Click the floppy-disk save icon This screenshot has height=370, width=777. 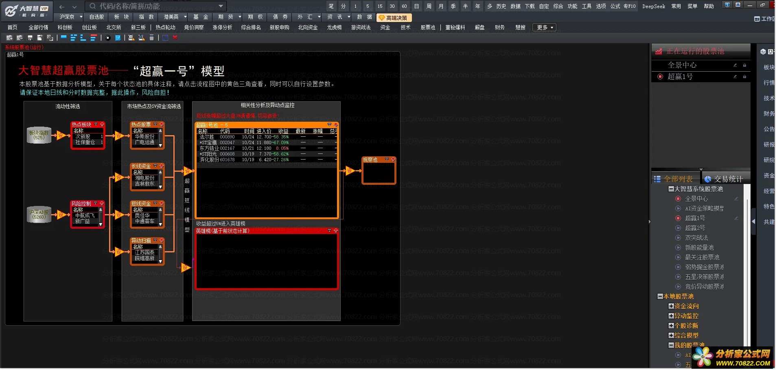(30, 38)
